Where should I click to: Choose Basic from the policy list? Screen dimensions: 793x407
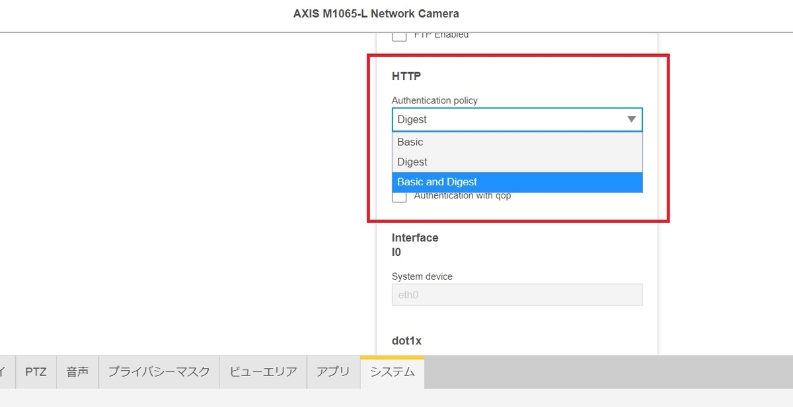(x=517, y=142)
